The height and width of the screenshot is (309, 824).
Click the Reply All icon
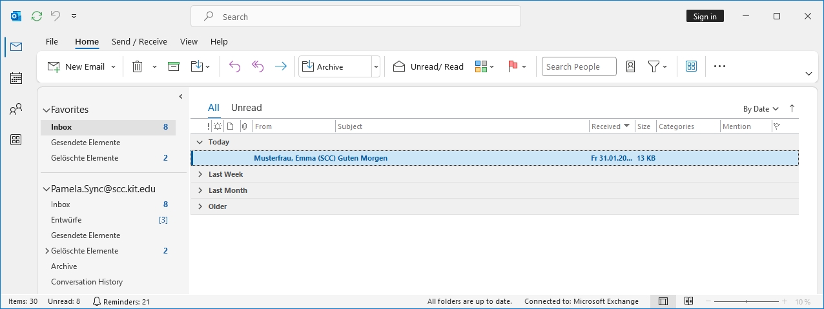pyautogui.click(x=258, y=66)
